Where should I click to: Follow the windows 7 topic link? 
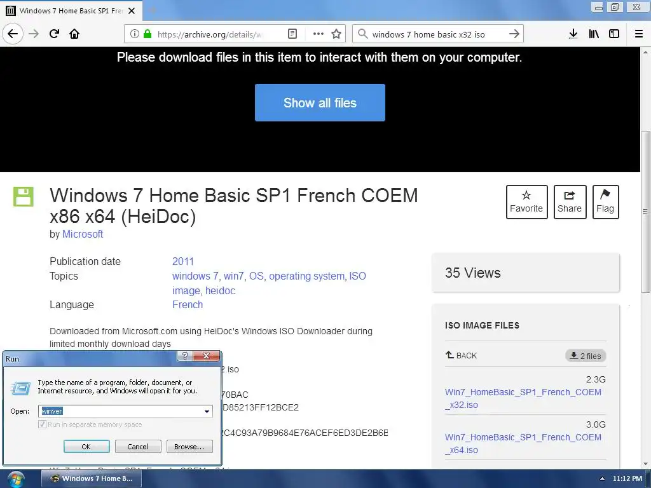(195, 276)
